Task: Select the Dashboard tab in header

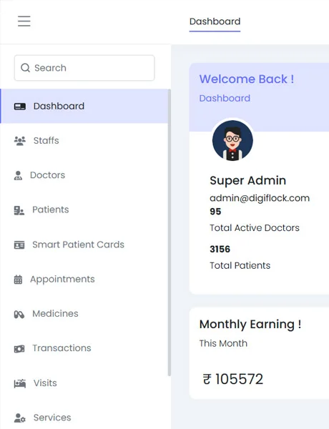Action: [x=215, y=21]
